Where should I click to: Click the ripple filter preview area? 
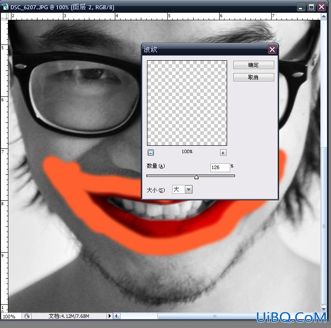point(187,103)
